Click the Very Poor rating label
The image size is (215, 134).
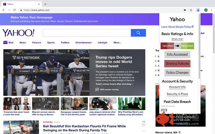tap(168, 46)
